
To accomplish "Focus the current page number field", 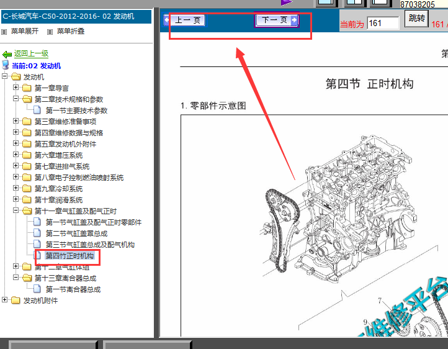I will [x=383, y=23].
